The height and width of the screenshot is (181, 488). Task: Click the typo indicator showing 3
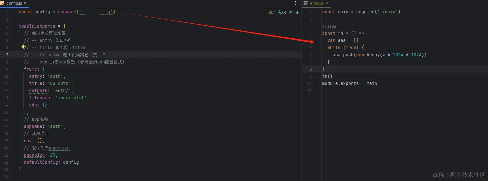(x=282, y=12)
